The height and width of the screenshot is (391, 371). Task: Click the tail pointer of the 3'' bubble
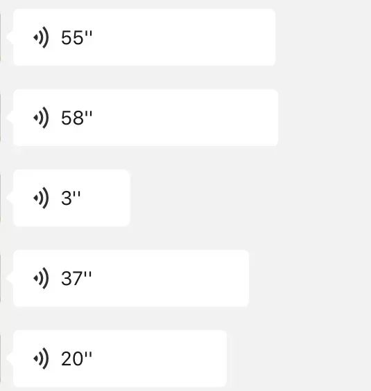10,198
